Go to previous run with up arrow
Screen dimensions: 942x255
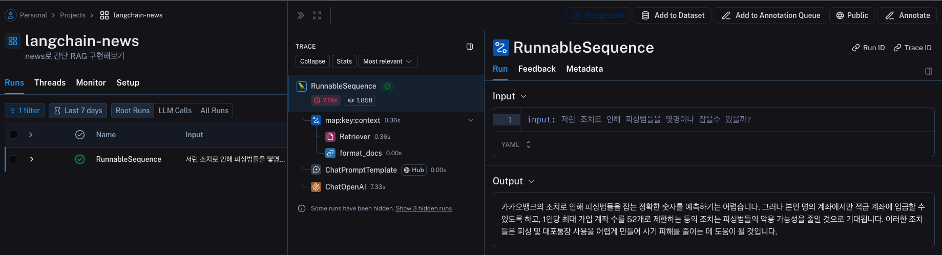344,15
